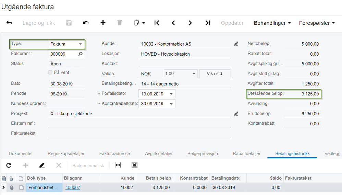Screen dimensions: 342x195
Task: Open the currency rate 1,00 dropdown
Action: click(x=194, y=74)
